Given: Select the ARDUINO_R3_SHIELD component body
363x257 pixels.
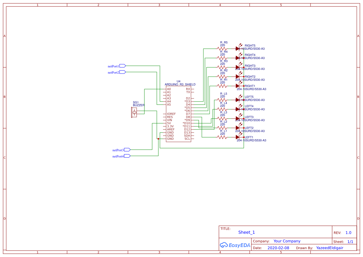Looking at the screenshot, I should click(x=178, y=113).
